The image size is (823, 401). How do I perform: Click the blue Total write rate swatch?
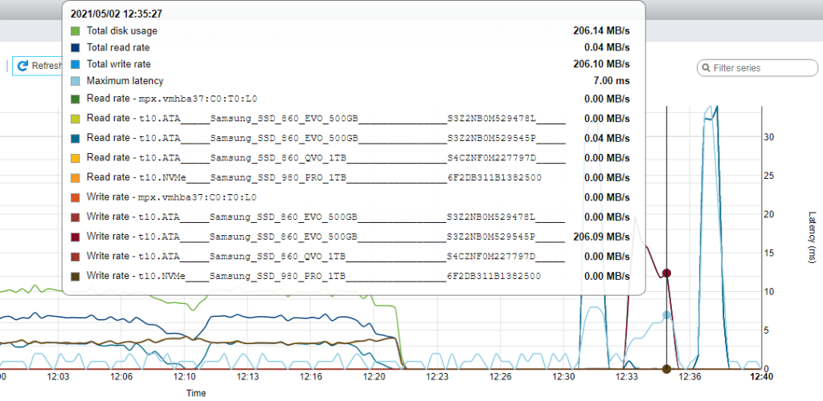pos(76,64)
